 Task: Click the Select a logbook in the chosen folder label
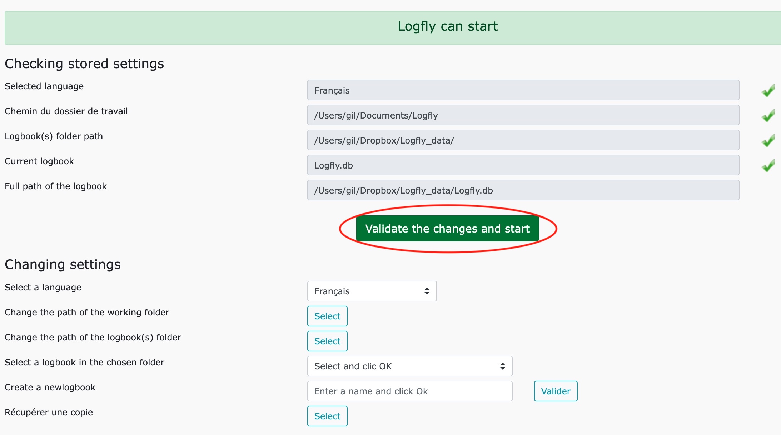click(x=84, y=362)
